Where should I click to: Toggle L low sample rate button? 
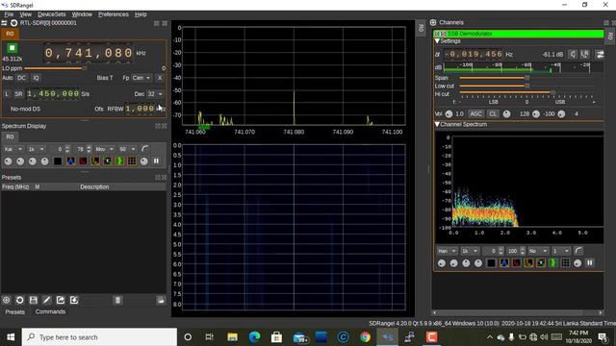pyautogui.click(x=7, y=94)
